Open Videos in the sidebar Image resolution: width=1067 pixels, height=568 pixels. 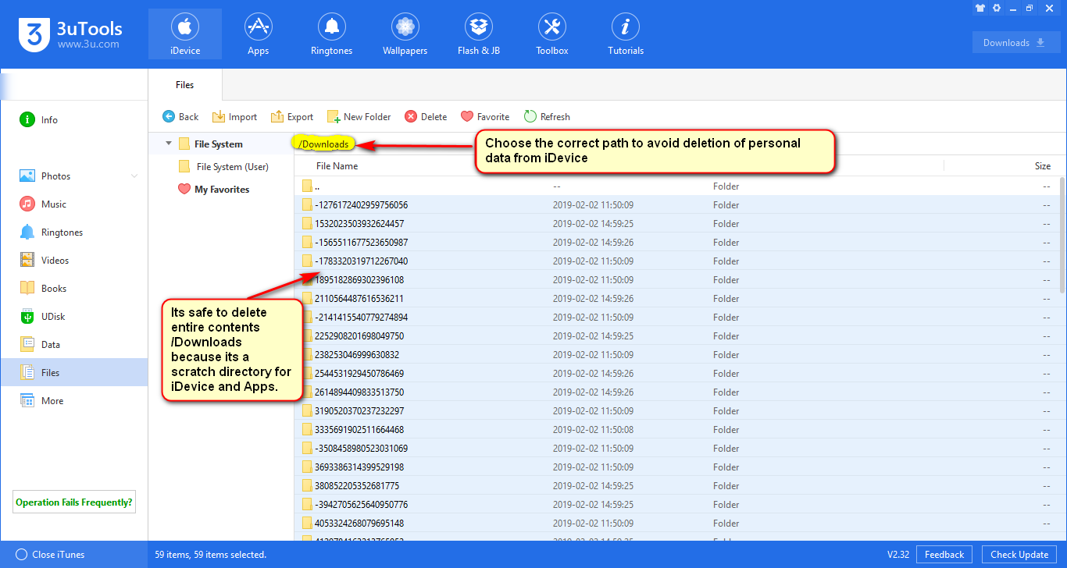[x=74, y=261]
